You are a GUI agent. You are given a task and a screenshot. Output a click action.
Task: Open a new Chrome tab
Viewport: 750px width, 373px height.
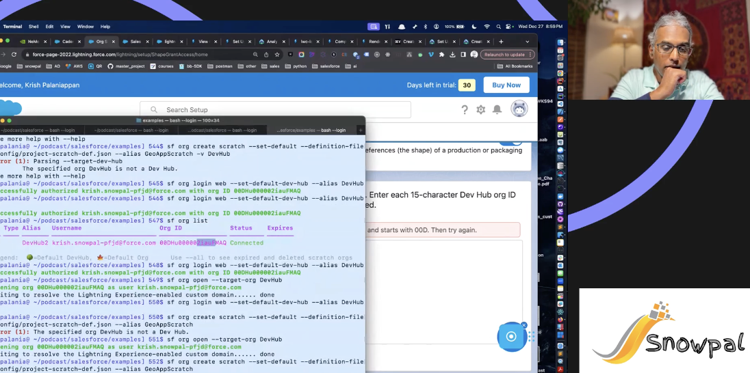501,42
